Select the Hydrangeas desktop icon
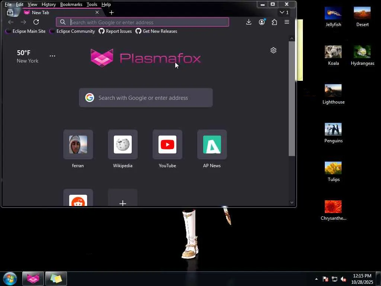This screenshot has height=286, width=381. [x=362, y=56]
